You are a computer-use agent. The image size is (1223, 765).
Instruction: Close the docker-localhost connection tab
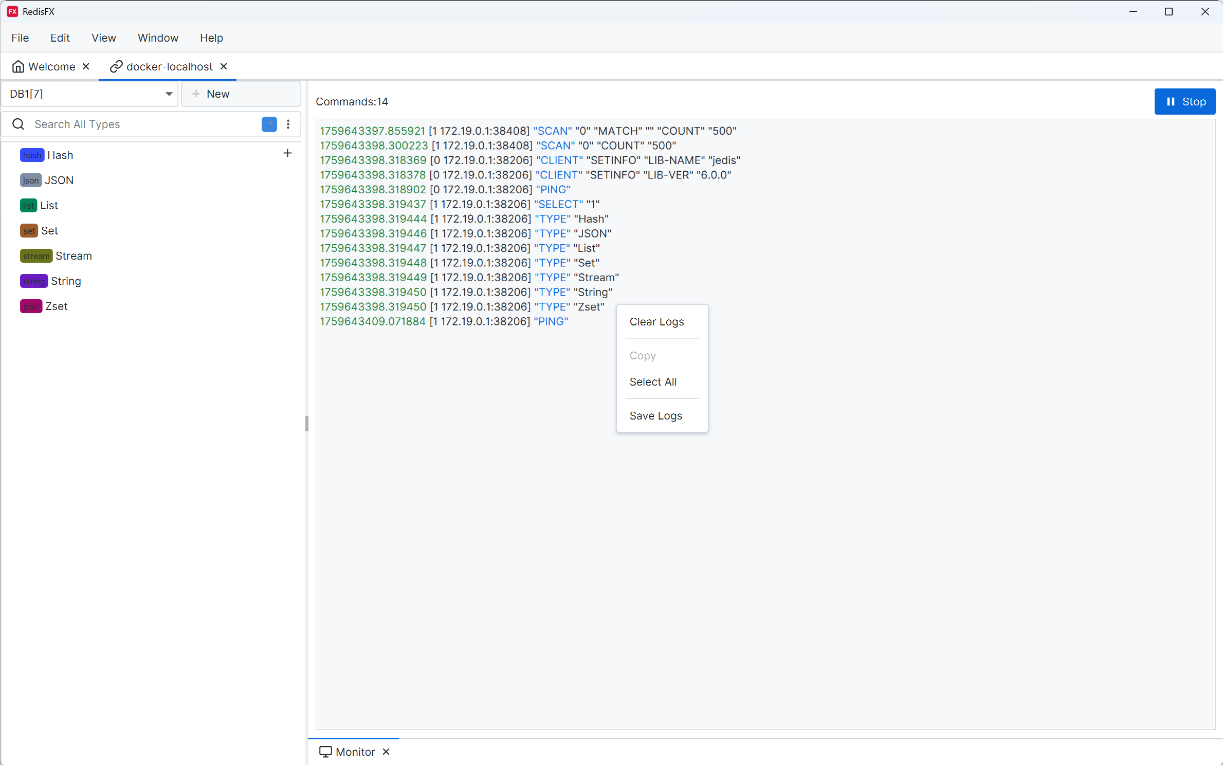click(x=224, y=67)
